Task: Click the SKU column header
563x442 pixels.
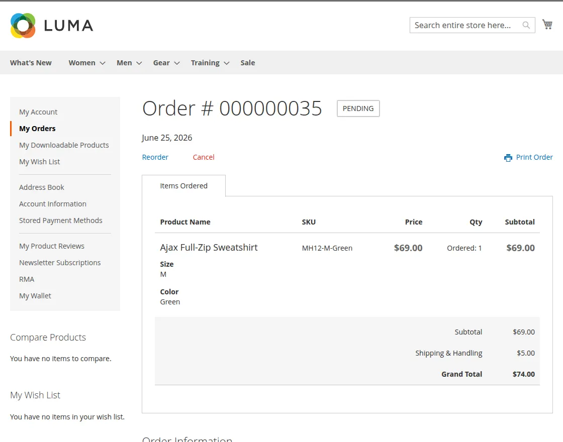Action: [309, 222]
